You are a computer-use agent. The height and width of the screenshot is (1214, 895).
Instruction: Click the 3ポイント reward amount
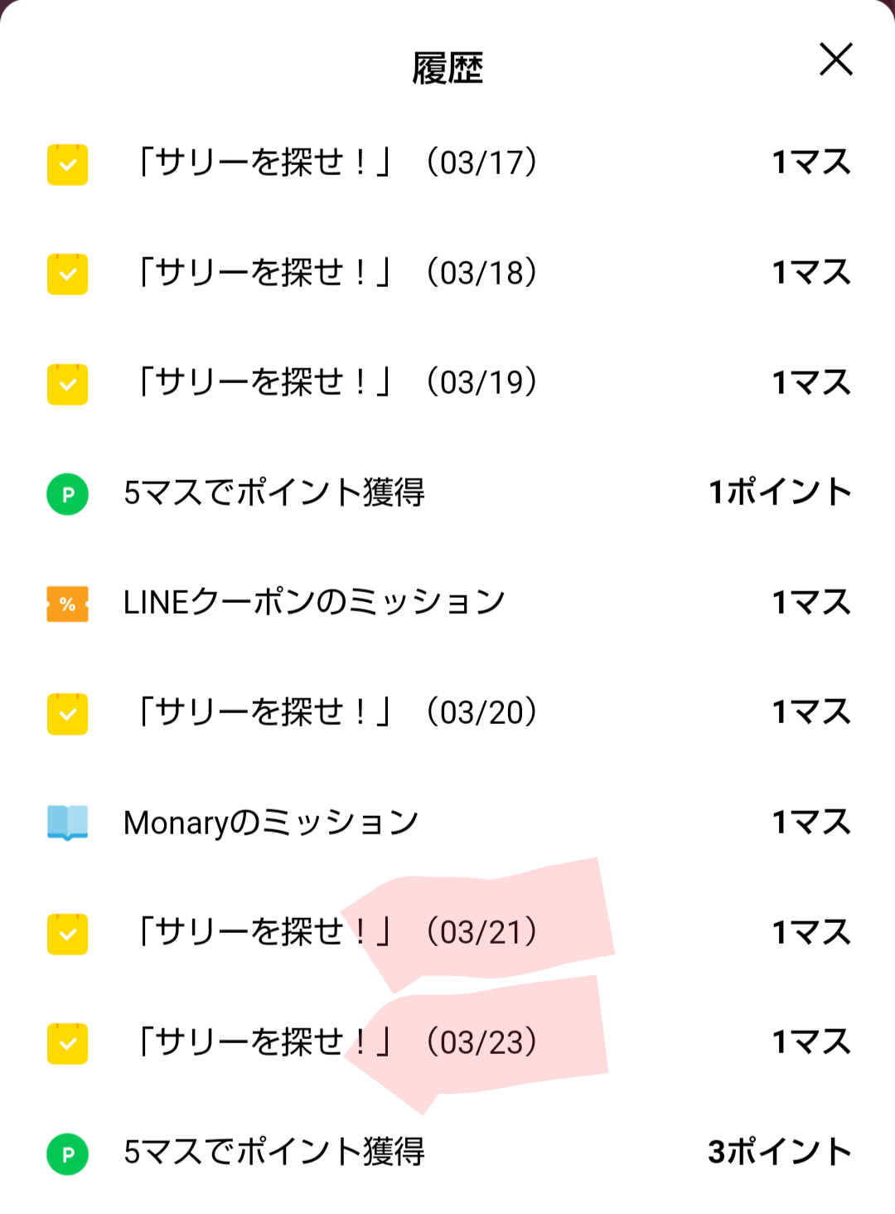[780, 1152]
